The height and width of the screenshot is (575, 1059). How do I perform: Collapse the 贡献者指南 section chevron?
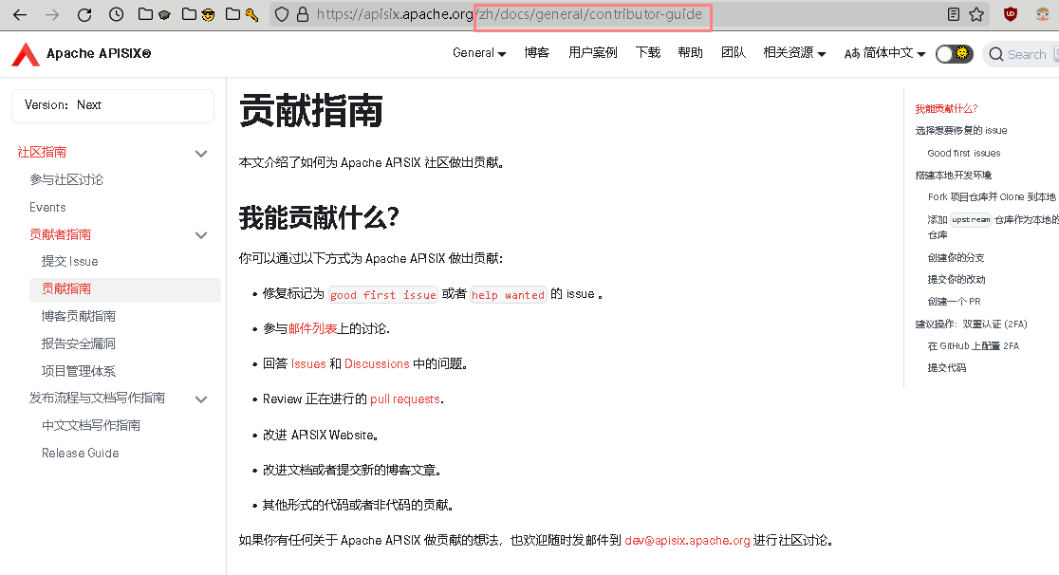pyautogui.click(x=201, y=234)
